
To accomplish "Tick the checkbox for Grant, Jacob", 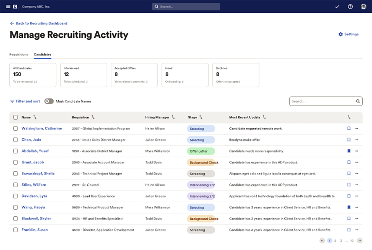I will click(x=16, y=162).
